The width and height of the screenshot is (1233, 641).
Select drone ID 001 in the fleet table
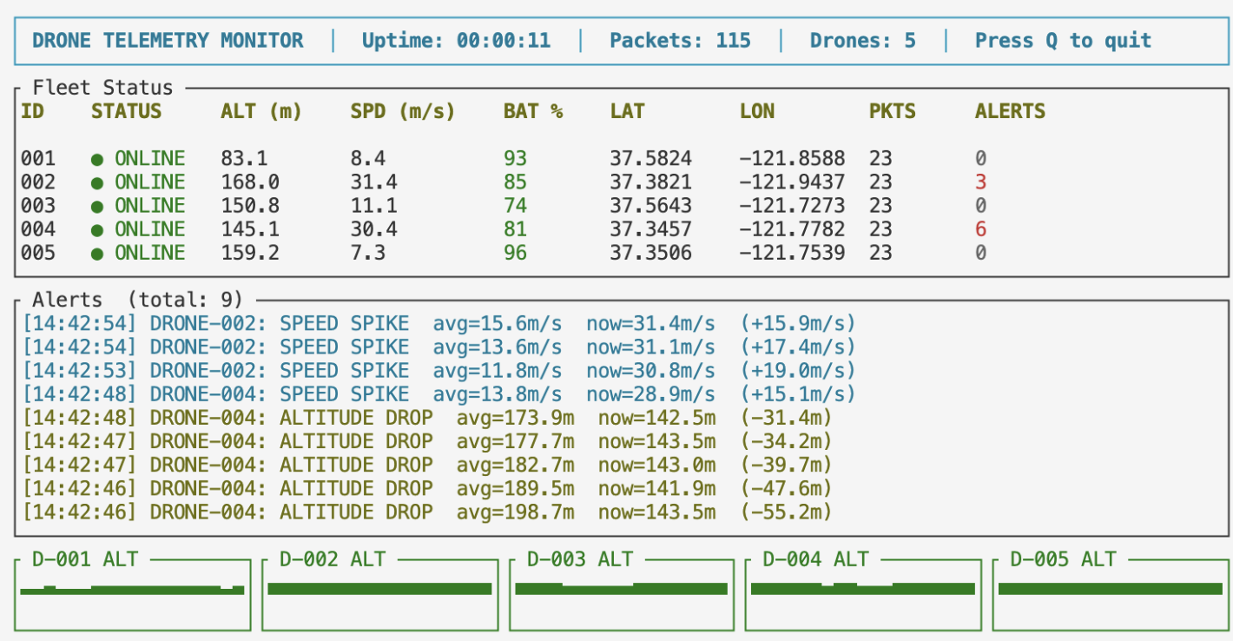pyautogui.click(x=38, y=159)
